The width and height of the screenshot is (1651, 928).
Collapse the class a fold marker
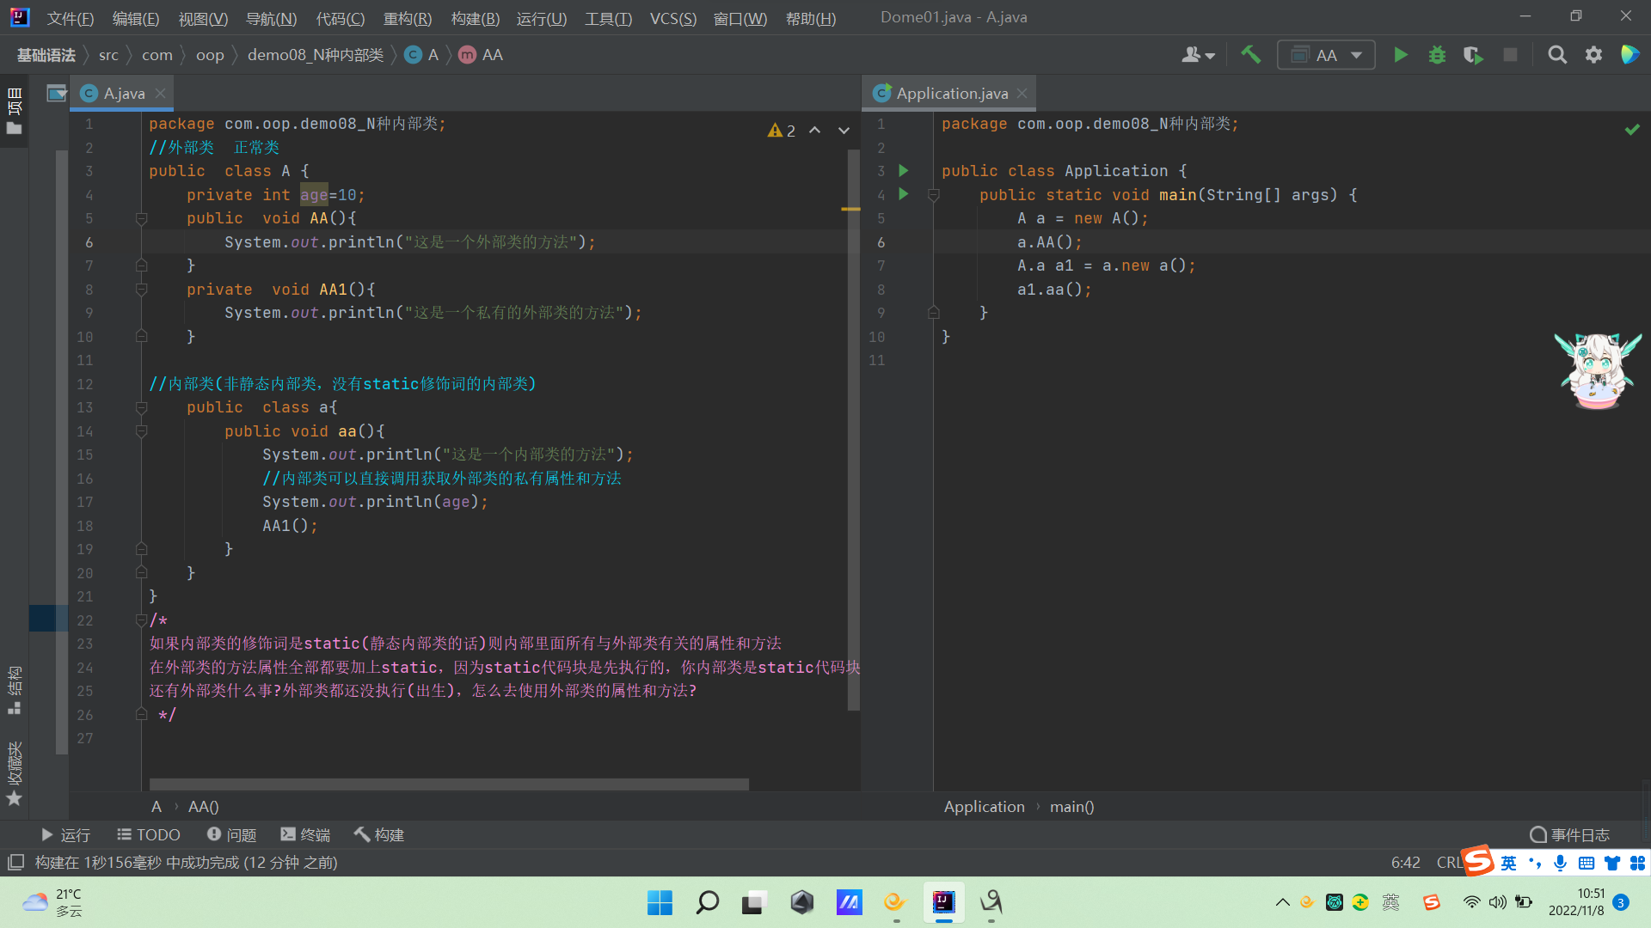(x=142, y=407)
